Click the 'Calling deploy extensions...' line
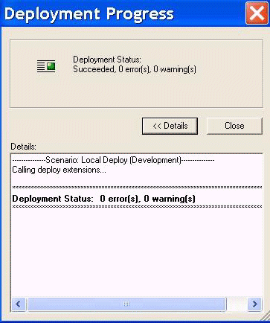Screen dimensions: 270x323 [x=59, y=170]
